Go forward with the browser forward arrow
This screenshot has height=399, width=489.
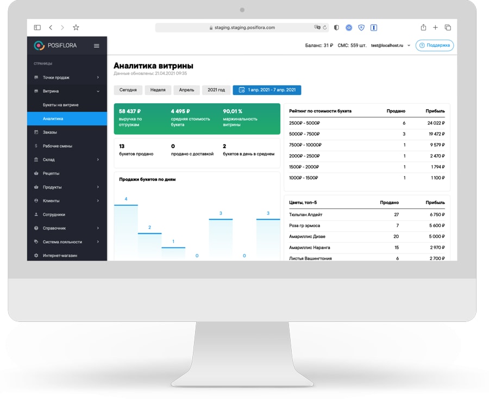tap(62, 27)
